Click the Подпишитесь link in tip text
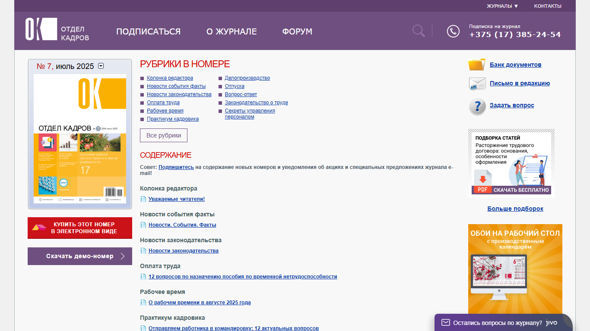 coord(176,167)
